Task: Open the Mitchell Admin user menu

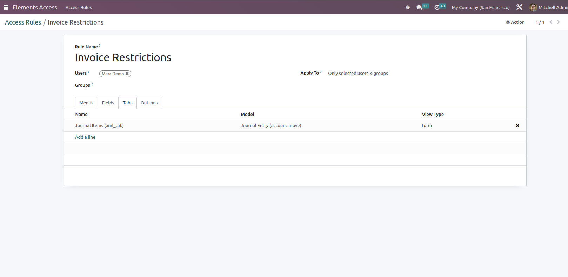Action: click(x=549, y=7)
